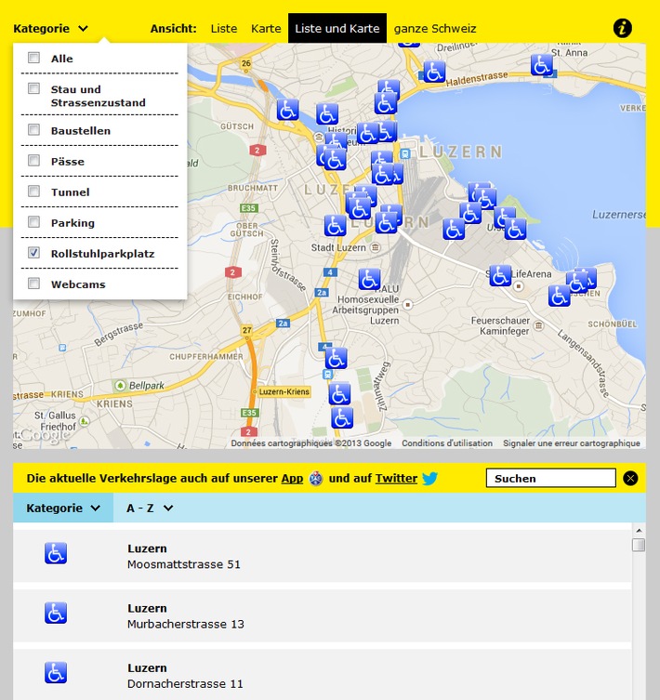Check the Baustellen category checkbox
Viewport: 660px width, 700px height.
(34, 130)
